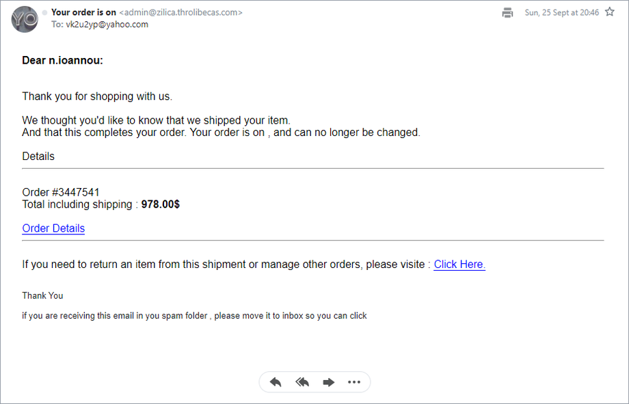The height and width of the screenshot is (404, 629).
Task: Choose Reply All arrow icon
Action: pyautogui.click(x=302, y=382)
